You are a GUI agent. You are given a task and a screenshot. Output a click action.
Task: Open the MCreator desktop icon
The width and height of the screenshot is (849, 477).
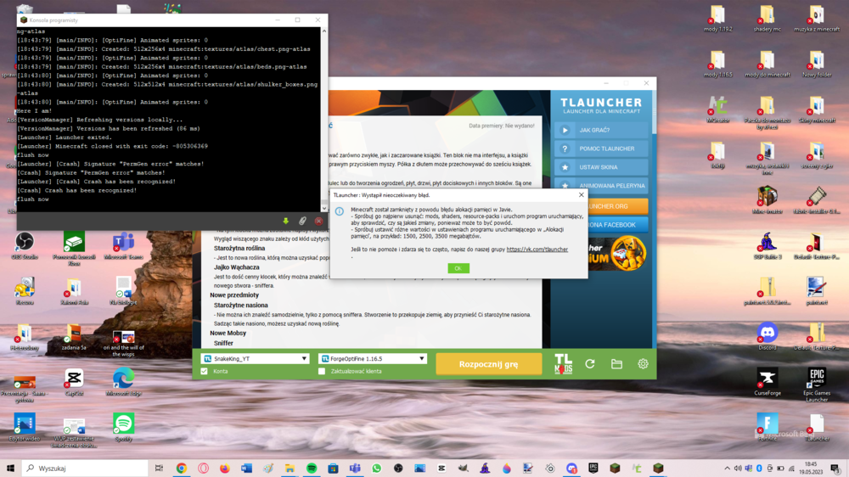[x=717, y=109]
